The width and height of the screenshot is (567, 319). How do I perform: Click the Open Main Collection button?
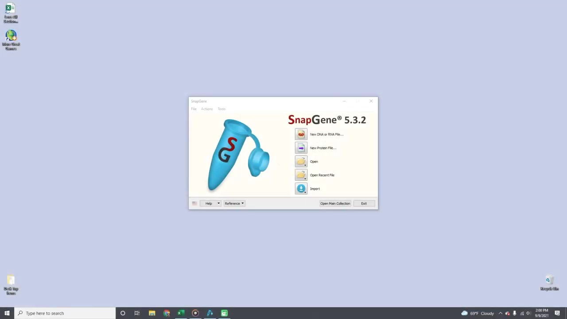(335, 203)
